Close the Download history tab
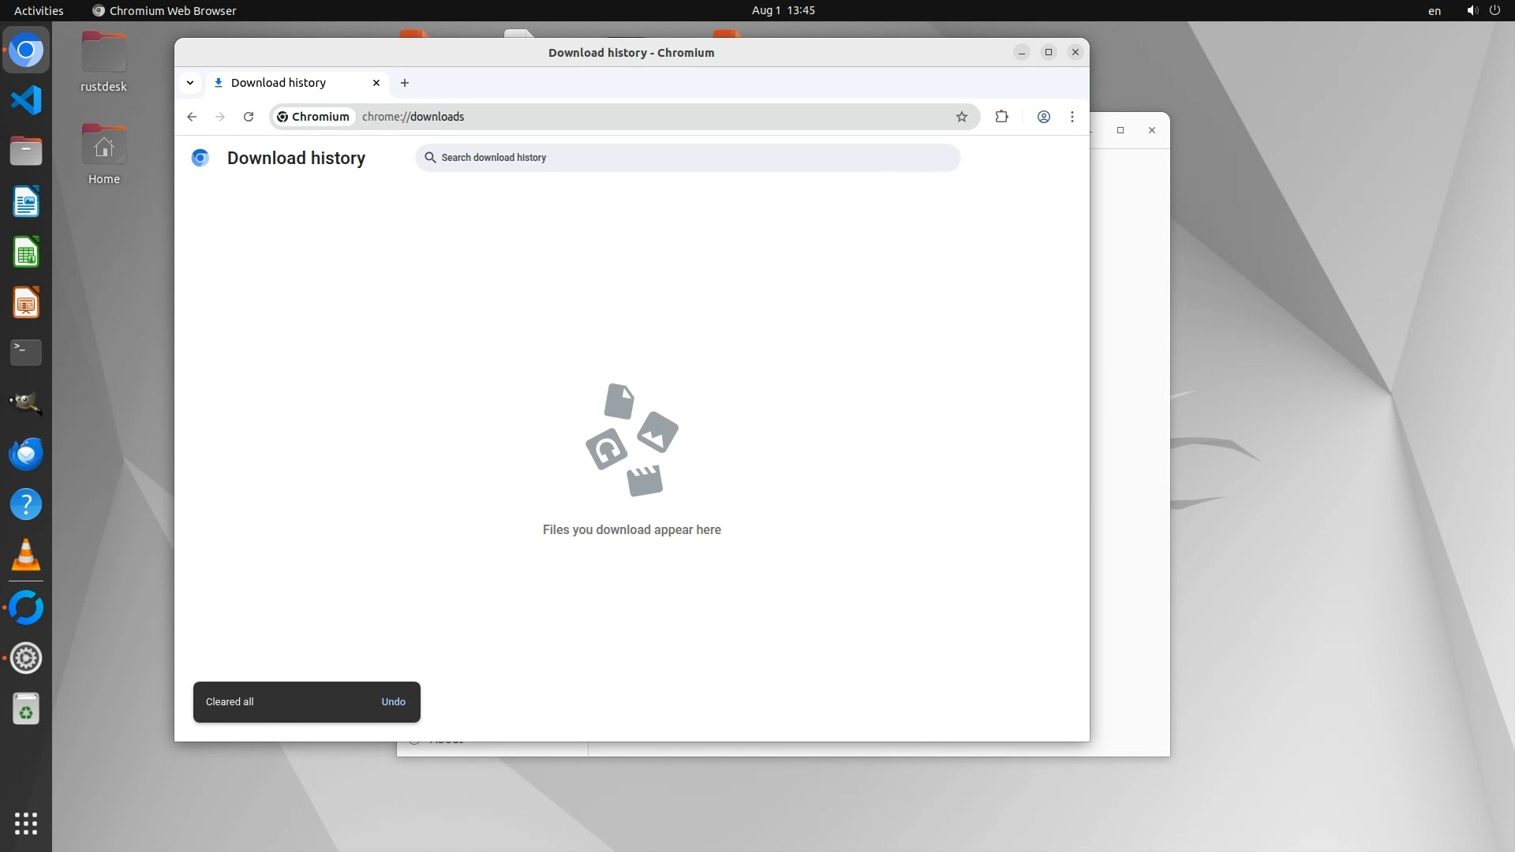This screenshot has width=1515, height=852. 376,83
